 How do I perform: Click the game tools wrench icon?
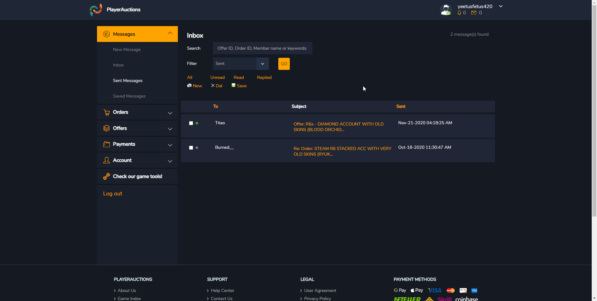106,176
